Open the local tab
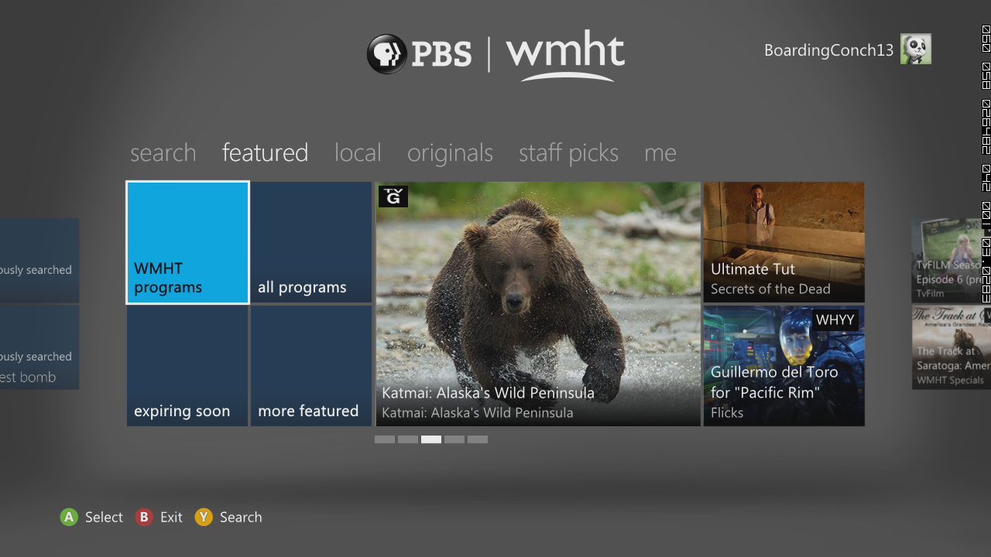This screenshot has width=991, height=557. point(358,152)
